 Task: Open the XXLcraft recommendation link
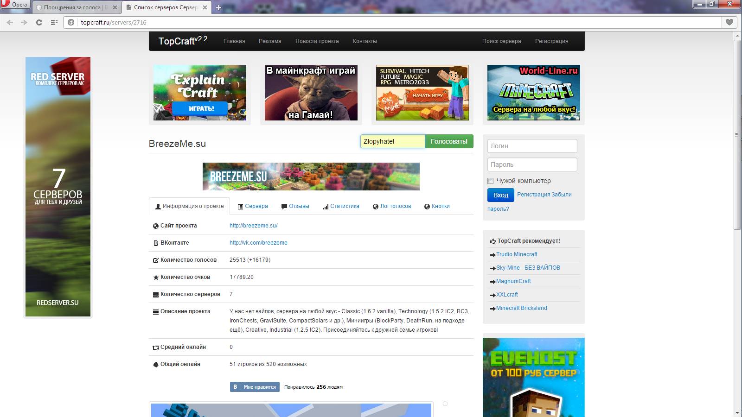tap(507, 295)
